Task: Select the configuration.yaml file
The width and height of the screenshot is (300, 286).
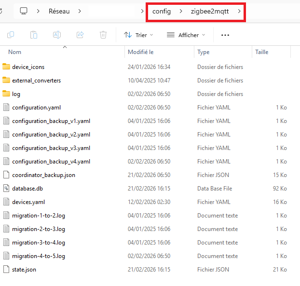Action: pos(36,108)
